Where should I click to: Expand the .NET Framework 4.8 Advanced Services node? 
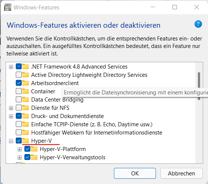[x=11, y=67]
